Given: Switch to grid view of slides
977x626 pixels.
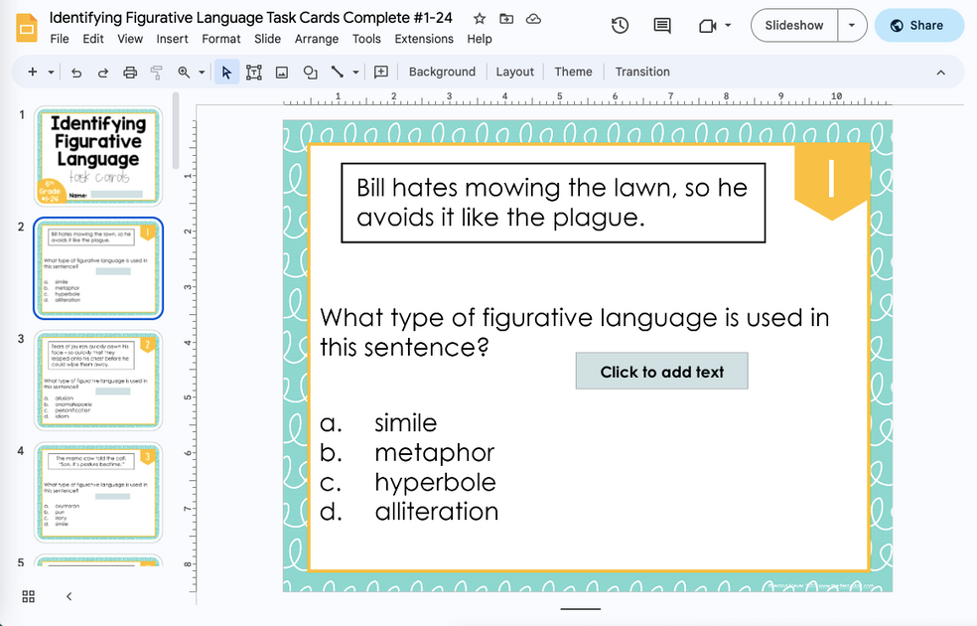Looking at the screenshot, I should (x=27, y=596).
